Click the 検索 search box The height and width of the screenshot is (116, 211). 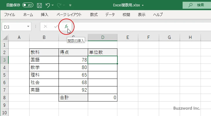[197, 5]
